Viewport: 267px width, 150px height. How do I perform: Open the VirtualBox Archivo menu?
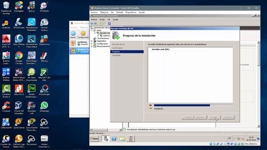pyautogui.click(x=94, y=12)
